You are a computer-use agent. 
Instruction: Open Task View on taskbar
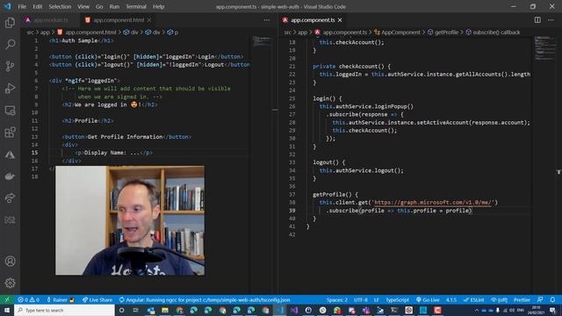click(136, 310)
